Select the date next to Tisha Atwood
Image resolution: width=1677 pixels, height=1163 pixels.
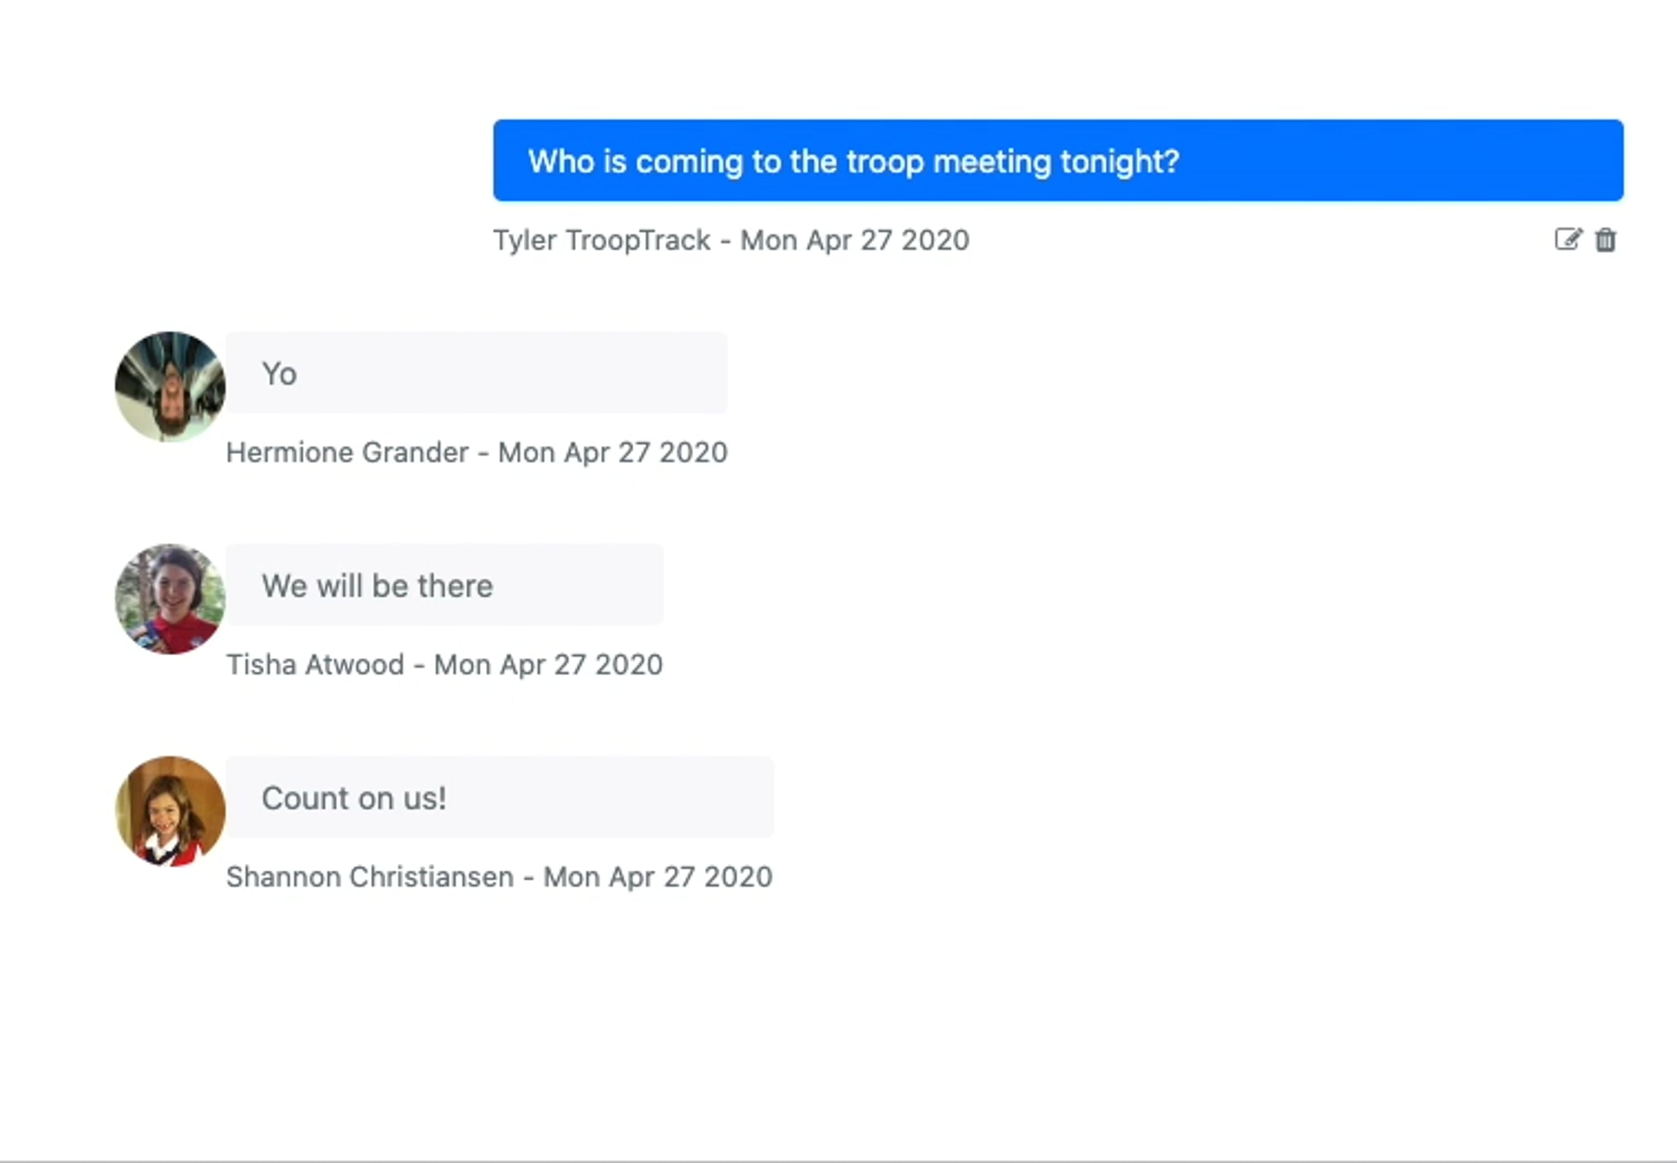click(548, 664)
